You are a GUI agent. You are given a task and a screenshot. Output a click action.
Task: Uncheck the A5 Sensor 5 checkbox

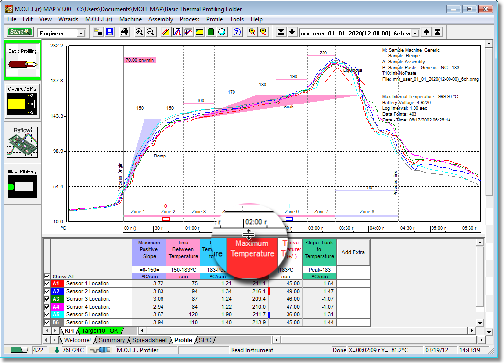(47, 314)
